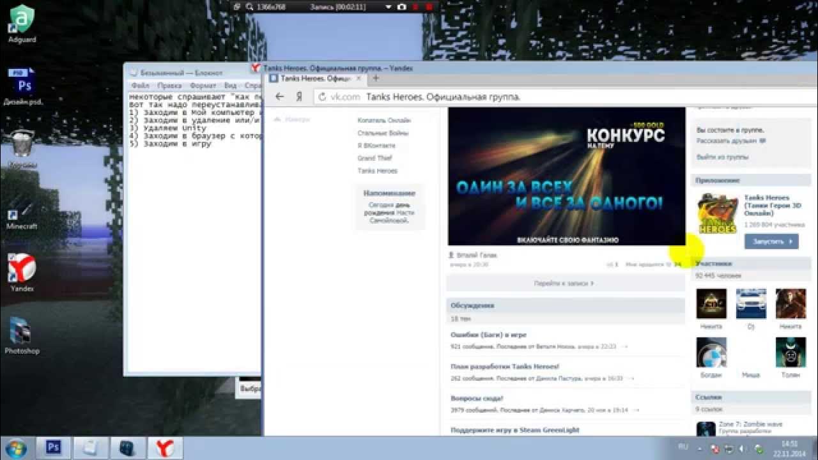Open Копатель Онлайн sidebar link
This screenshot has height=460, width=818.
tap(383, 121)
